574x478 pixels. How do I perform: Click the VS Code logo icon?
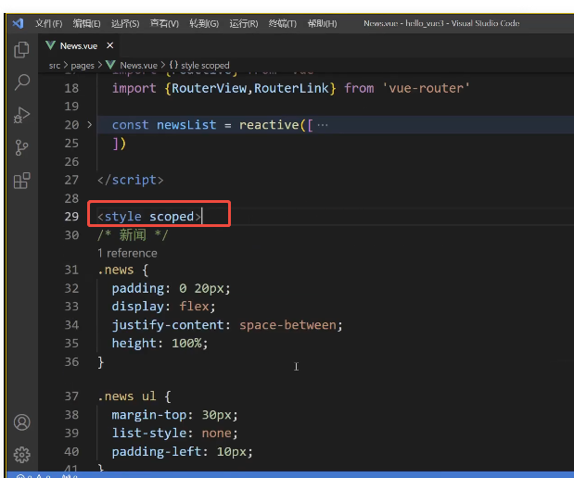[18, 23]
